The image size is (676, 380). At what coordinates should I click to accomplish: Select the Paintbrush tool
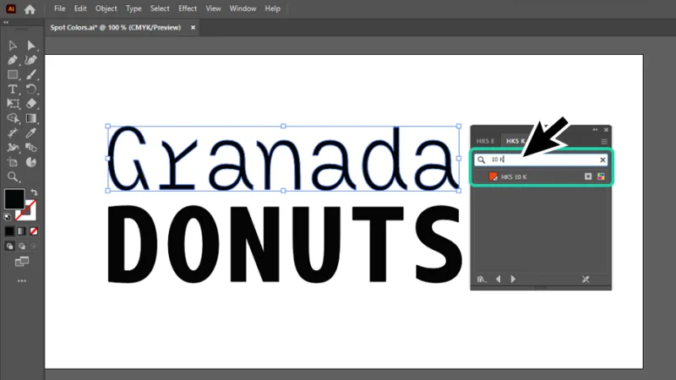pyautogui.click(x=30, y=74)
